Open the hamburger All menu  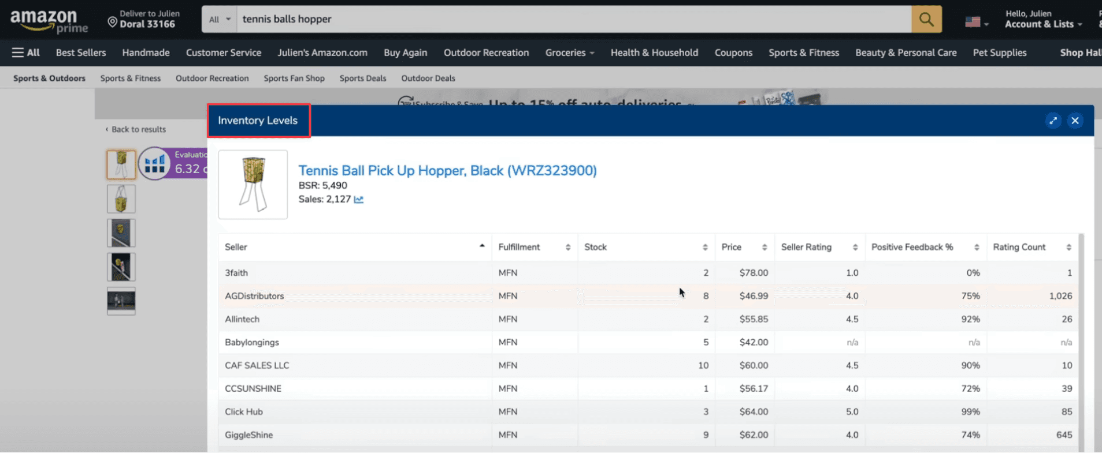click(x=25, y=53)
